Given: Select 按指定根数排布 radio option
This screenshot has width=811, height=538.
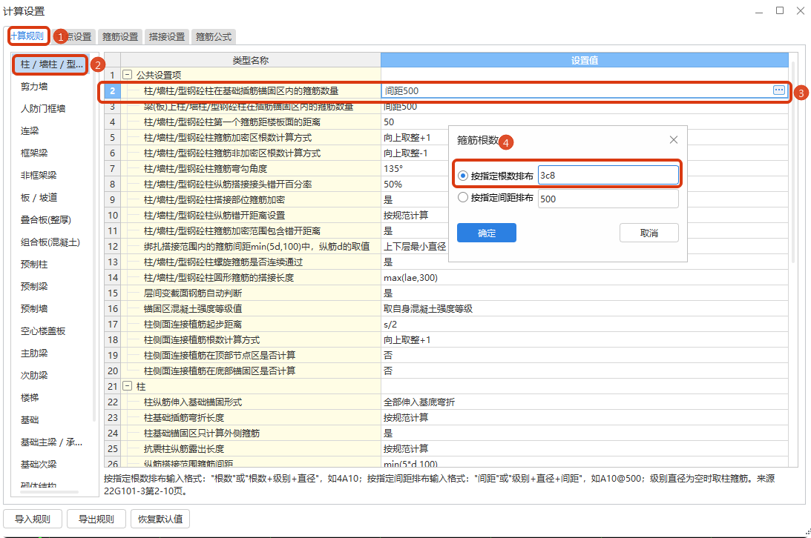Looking at the screenshot, I should pyautogui.click(x=463, y=176).
